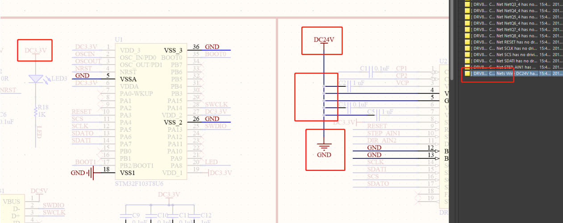Click the GND label on U2 pin 13
Screen dimensions: 563x223
374,154
